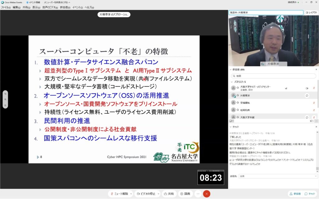
Task: Click the レイアウト layout button
Action: pos(311,13)
